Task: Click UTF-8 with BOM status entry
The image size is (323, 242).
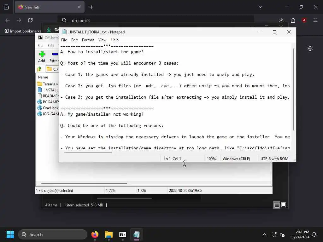Action: (x=274, y=159)
